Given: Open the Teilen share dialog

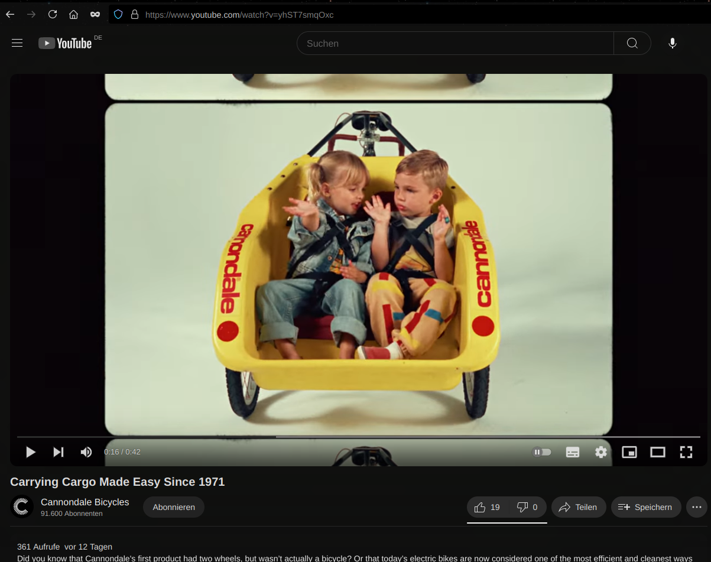Looking at the screenshot, I should tap(579, 507).
